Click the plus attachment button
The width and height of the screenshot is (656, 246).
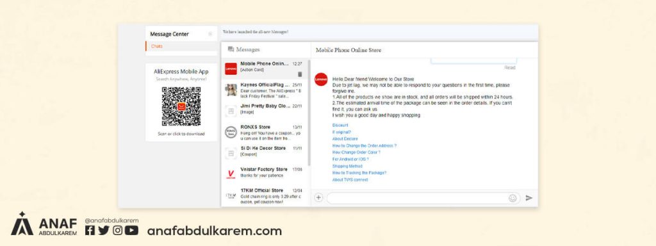[x=318, y=198]
